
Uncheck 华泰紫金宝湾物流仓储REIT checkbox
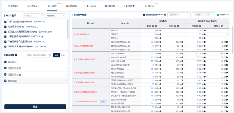coord(5,46)
